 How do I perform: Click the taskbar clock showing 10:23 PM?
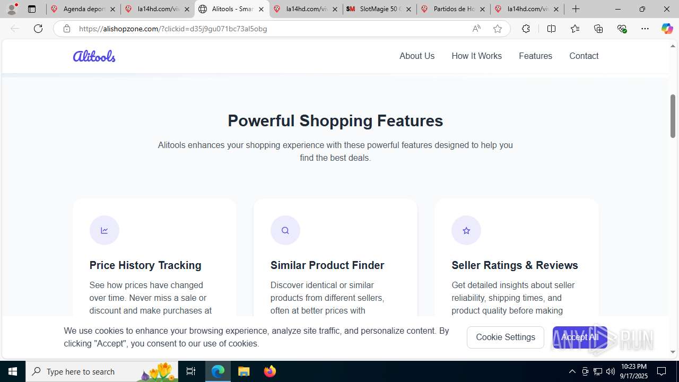[634, 371]
